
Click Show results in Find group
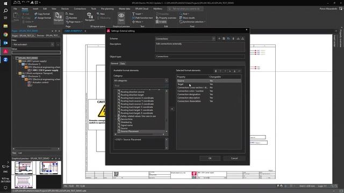tap(187, 18)
